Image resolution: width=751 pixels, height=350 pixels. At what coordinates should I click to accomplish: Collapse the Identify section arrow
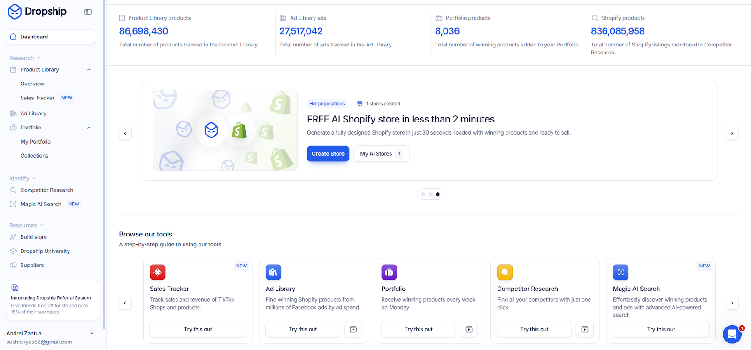(34, 179)
